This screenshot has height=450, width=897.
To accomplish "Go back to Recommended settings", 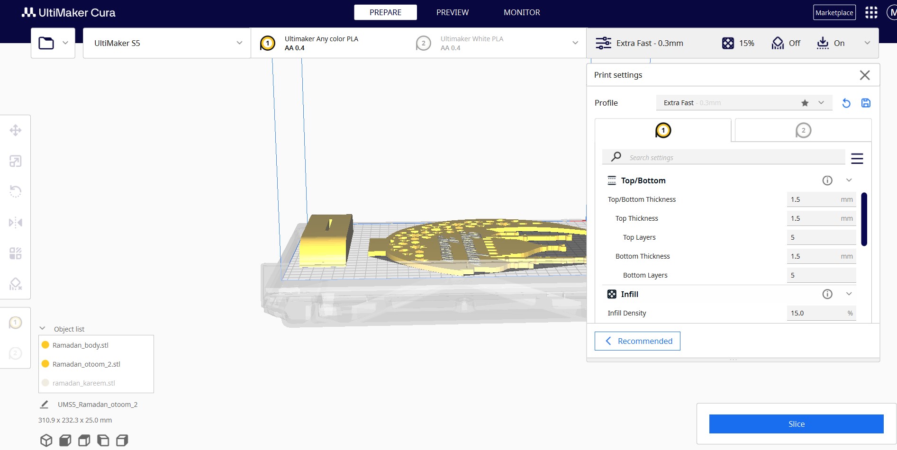I will click(637, 341).
